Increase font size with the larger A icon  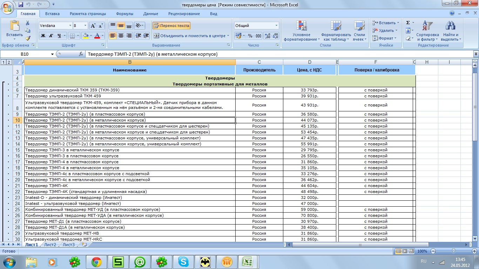tap(93, 26)
